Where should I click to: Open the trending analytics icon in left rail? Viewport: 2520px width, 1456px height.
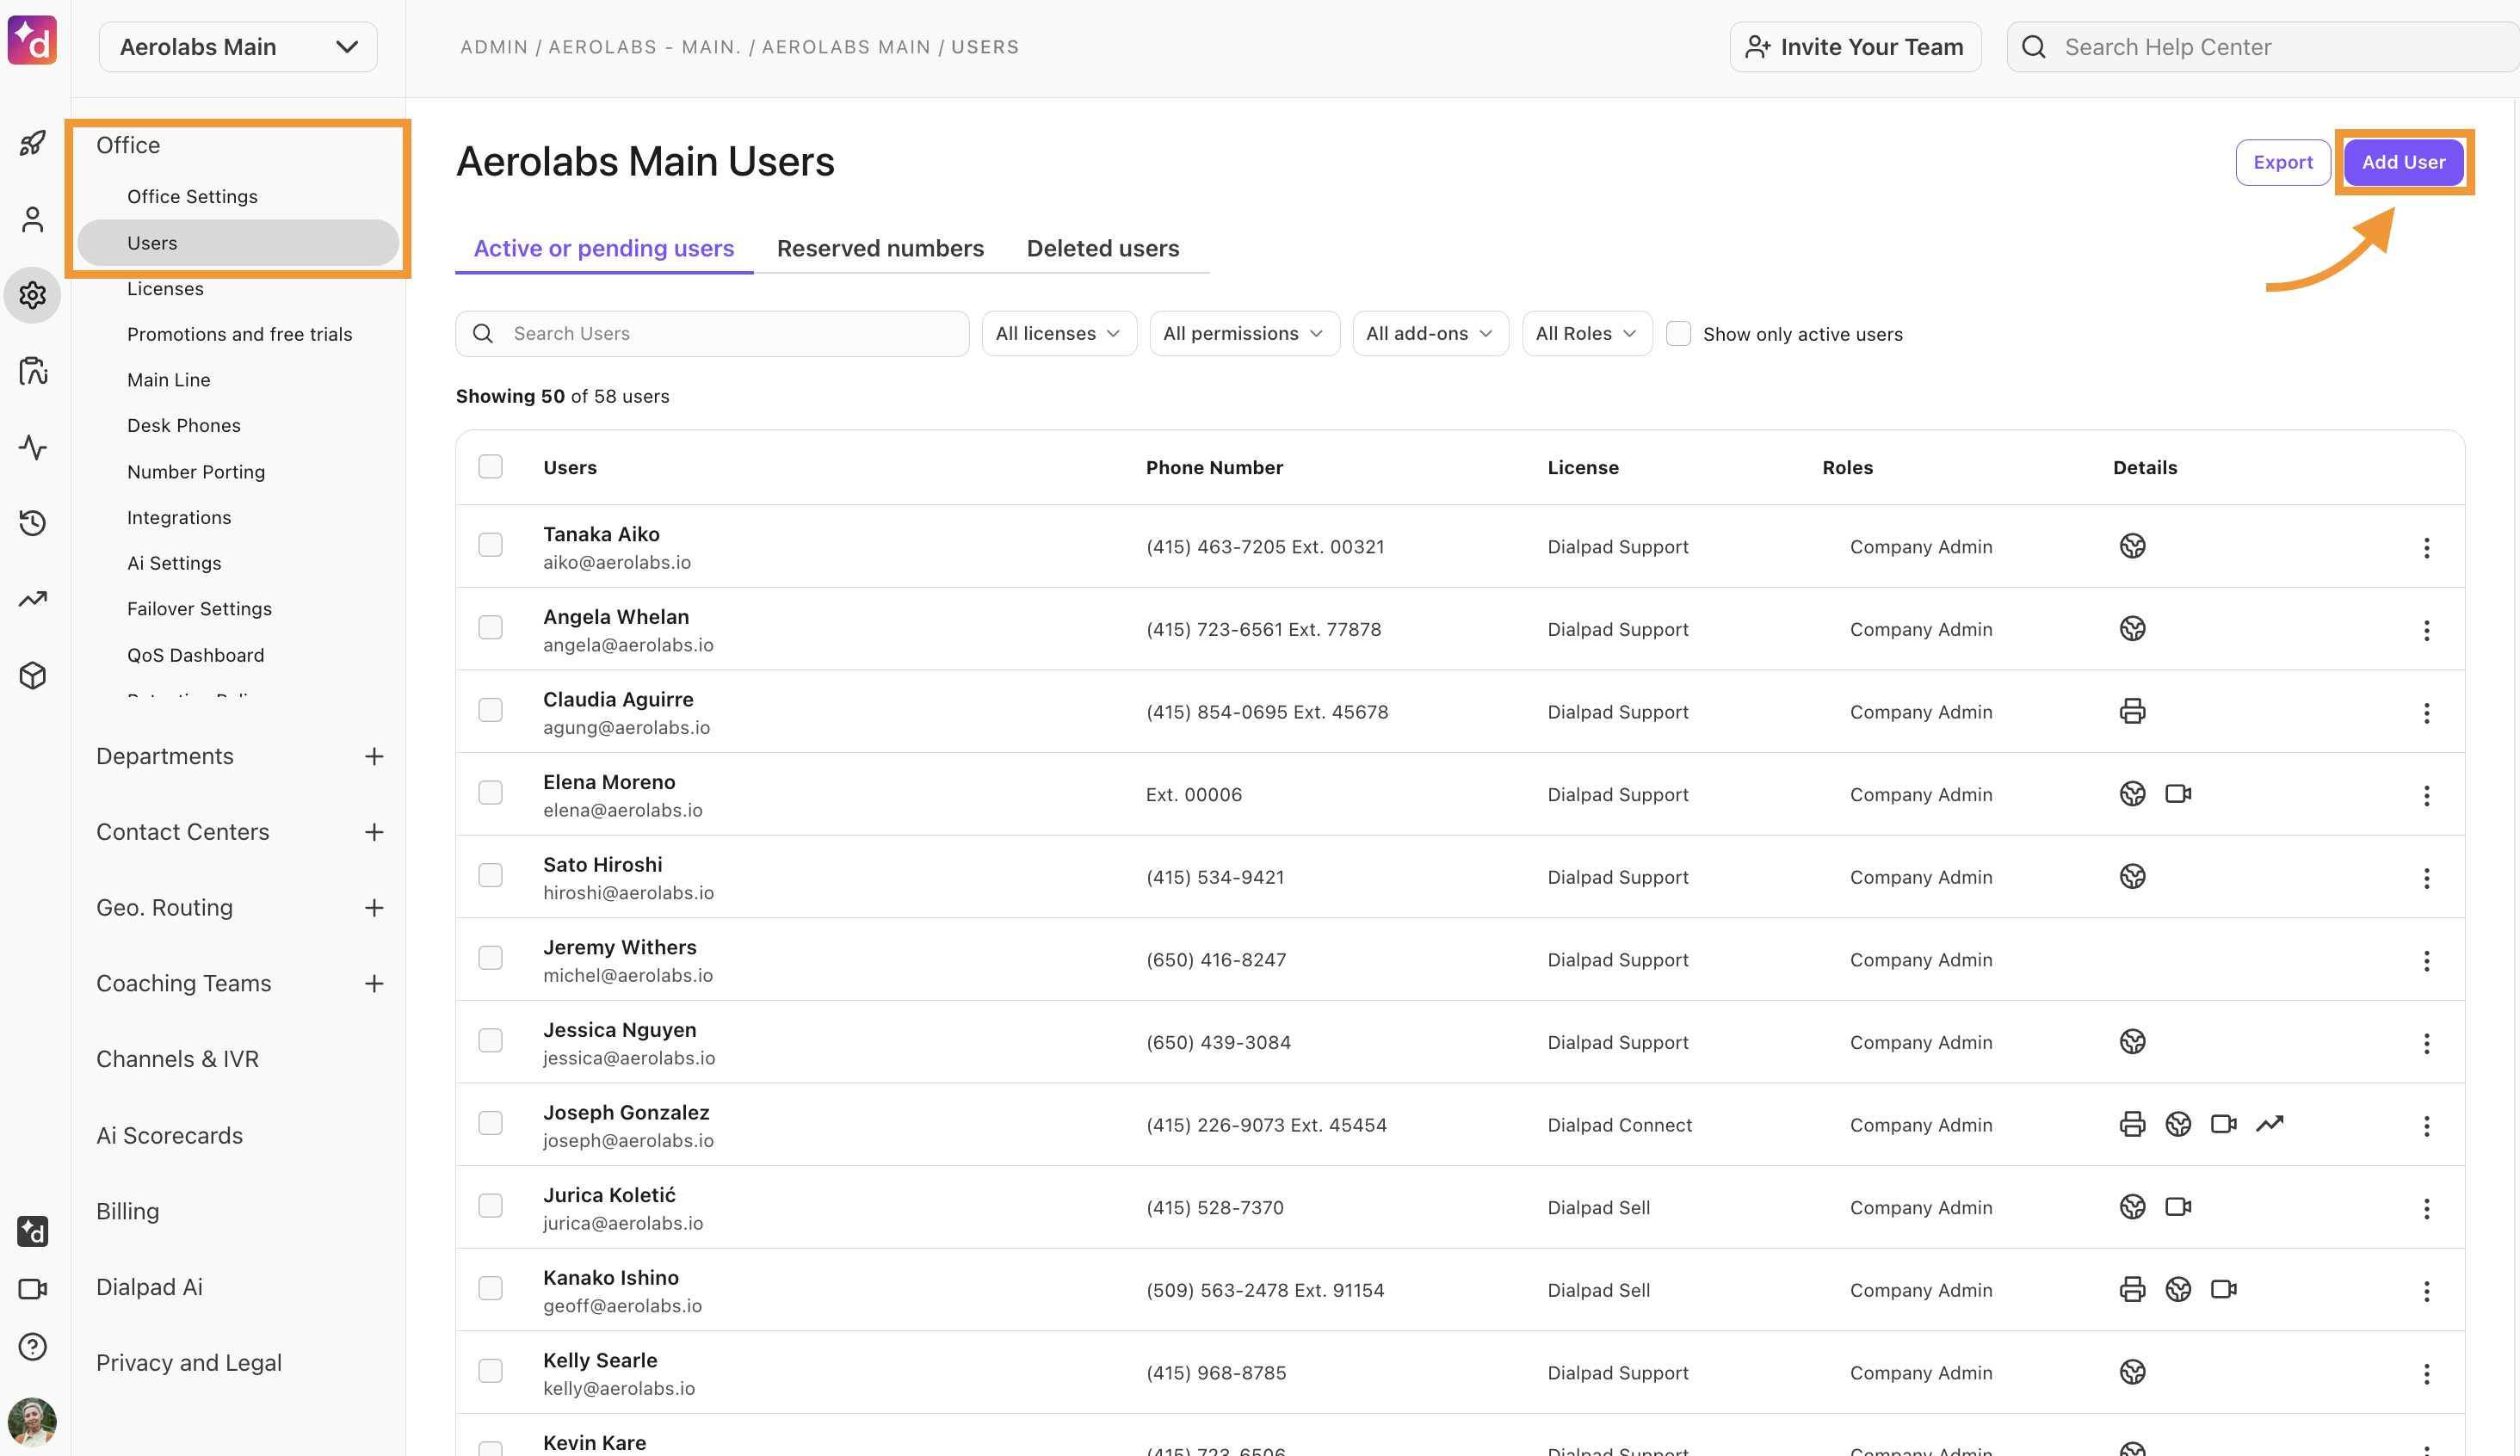click(x=33, y=599)
